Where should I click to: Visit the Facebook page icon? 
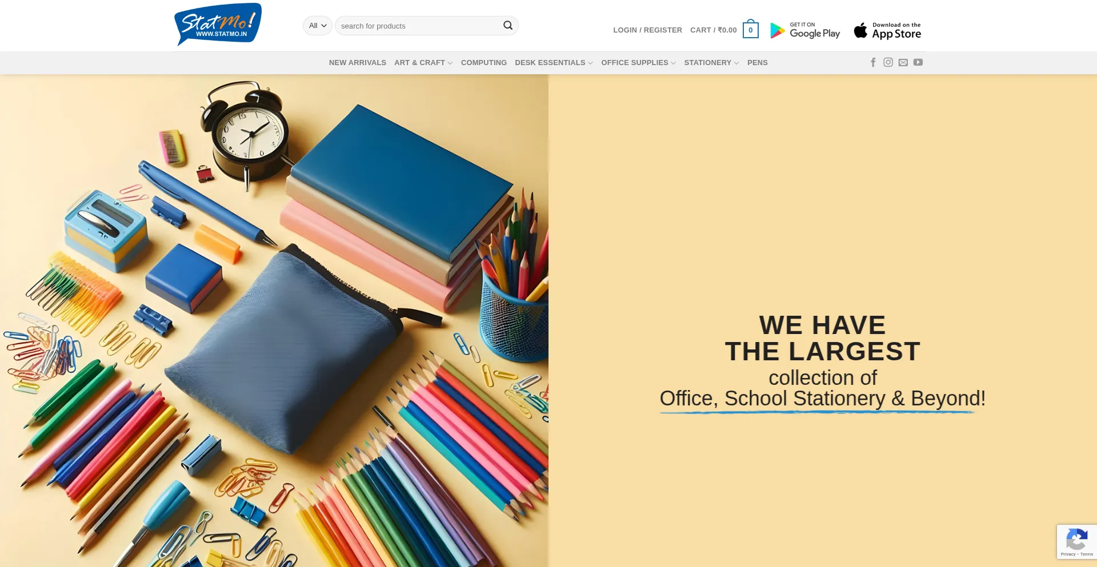pos(873,62)
